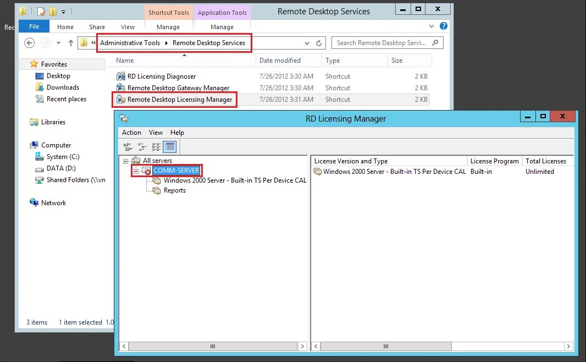Image resolution: width=586 pixels, height=362 pixels.
Task: Click the list view toolbar button in RD Licensing Manager
Action: click(156, 146)
